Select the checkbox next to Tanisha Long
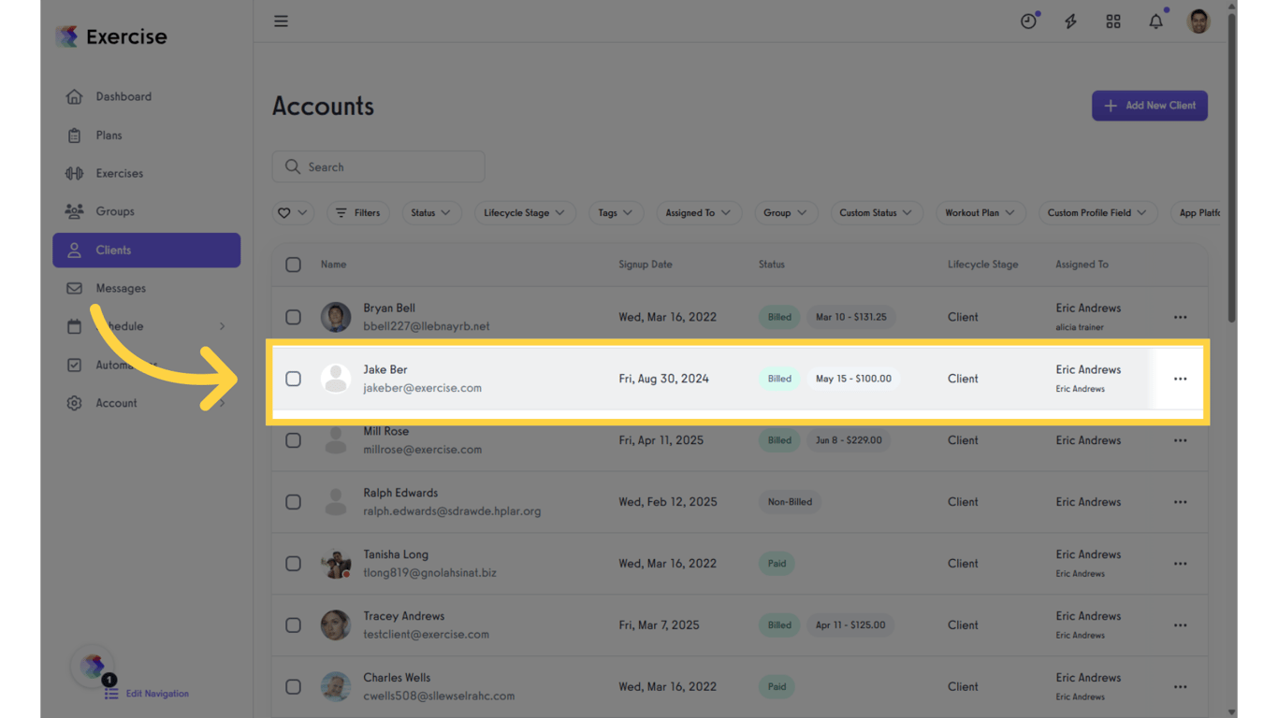Screen dimensions: 1278x718 pos(293,563)
